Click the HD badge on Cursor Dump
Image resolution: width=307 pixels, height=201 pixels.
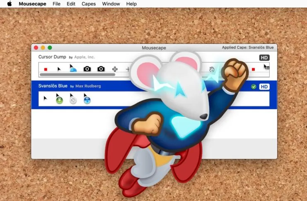(x=264, y=57)
